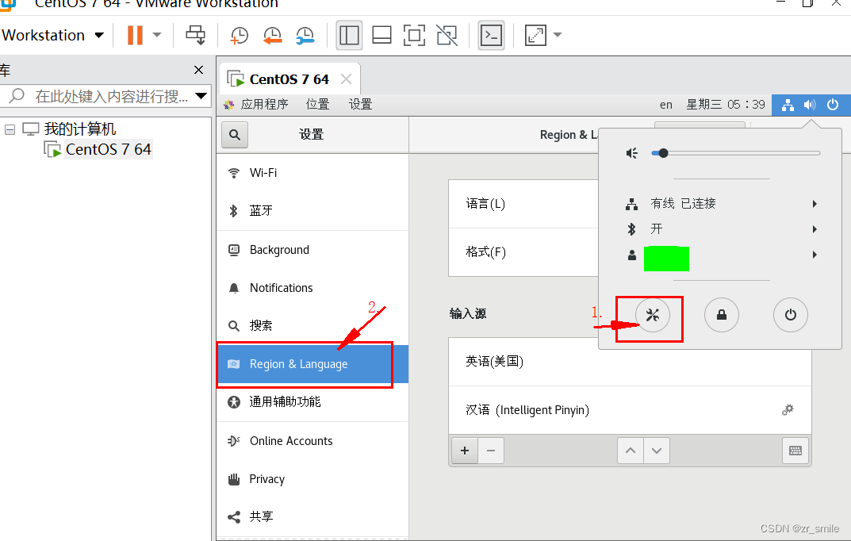The image size is (851, 541).
Task: Click the settings search button
Action: [235, 135]
